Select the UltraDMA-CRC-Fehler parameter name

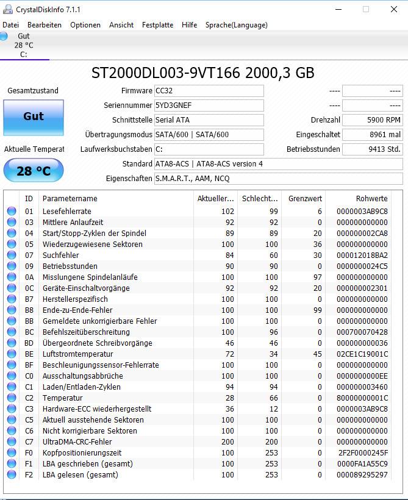click(x=77, y=441)
